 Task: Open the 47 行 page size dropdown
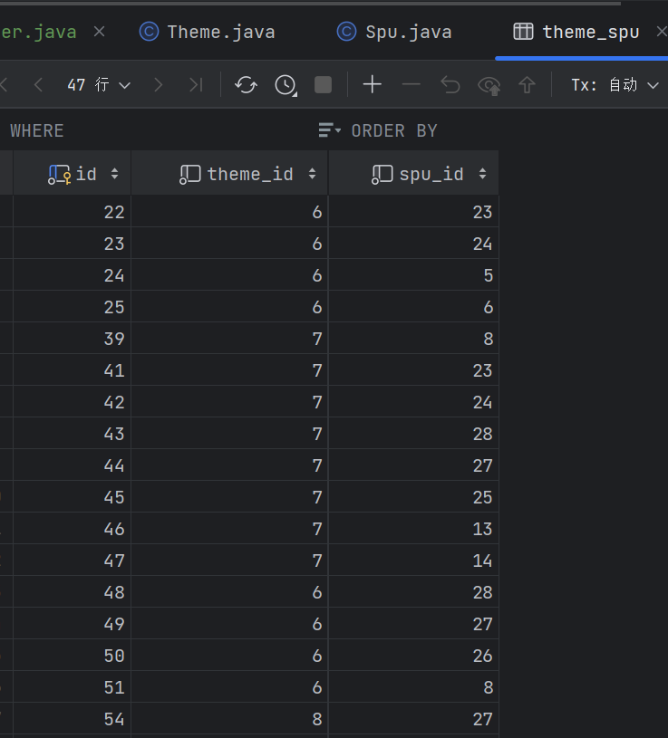click(x=99, y=85)
